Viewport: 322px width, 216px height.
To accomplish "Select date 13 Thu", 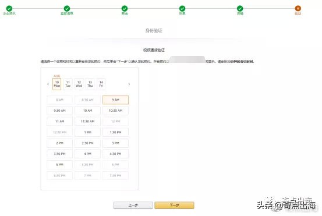I will pos(90,84).
